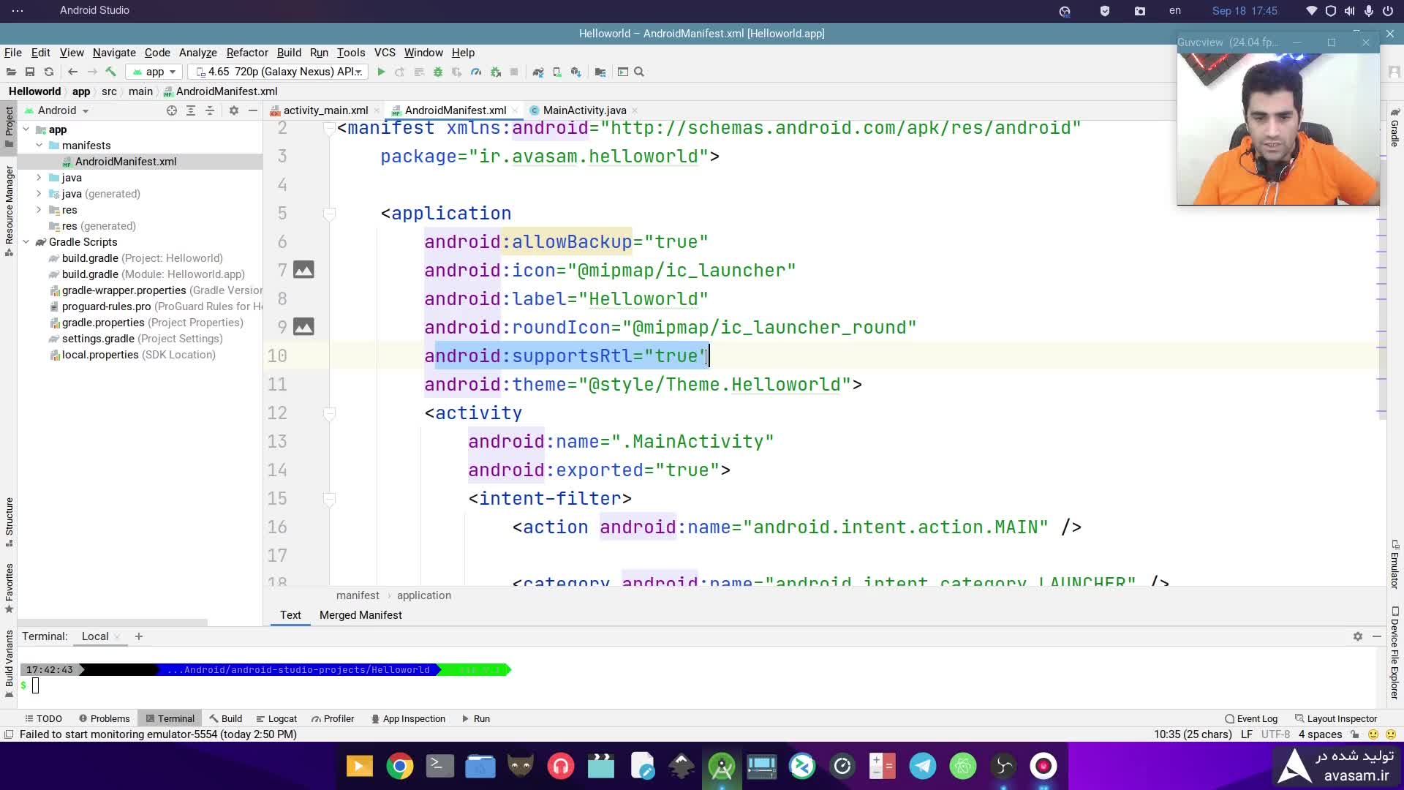
Task: Open build.gradle (Module: Helloworld.app) file
Action: [x=153, y=274]
